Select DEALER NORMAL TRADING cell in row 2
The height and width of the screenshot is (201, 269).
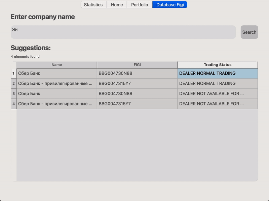(x=218, y=84)
